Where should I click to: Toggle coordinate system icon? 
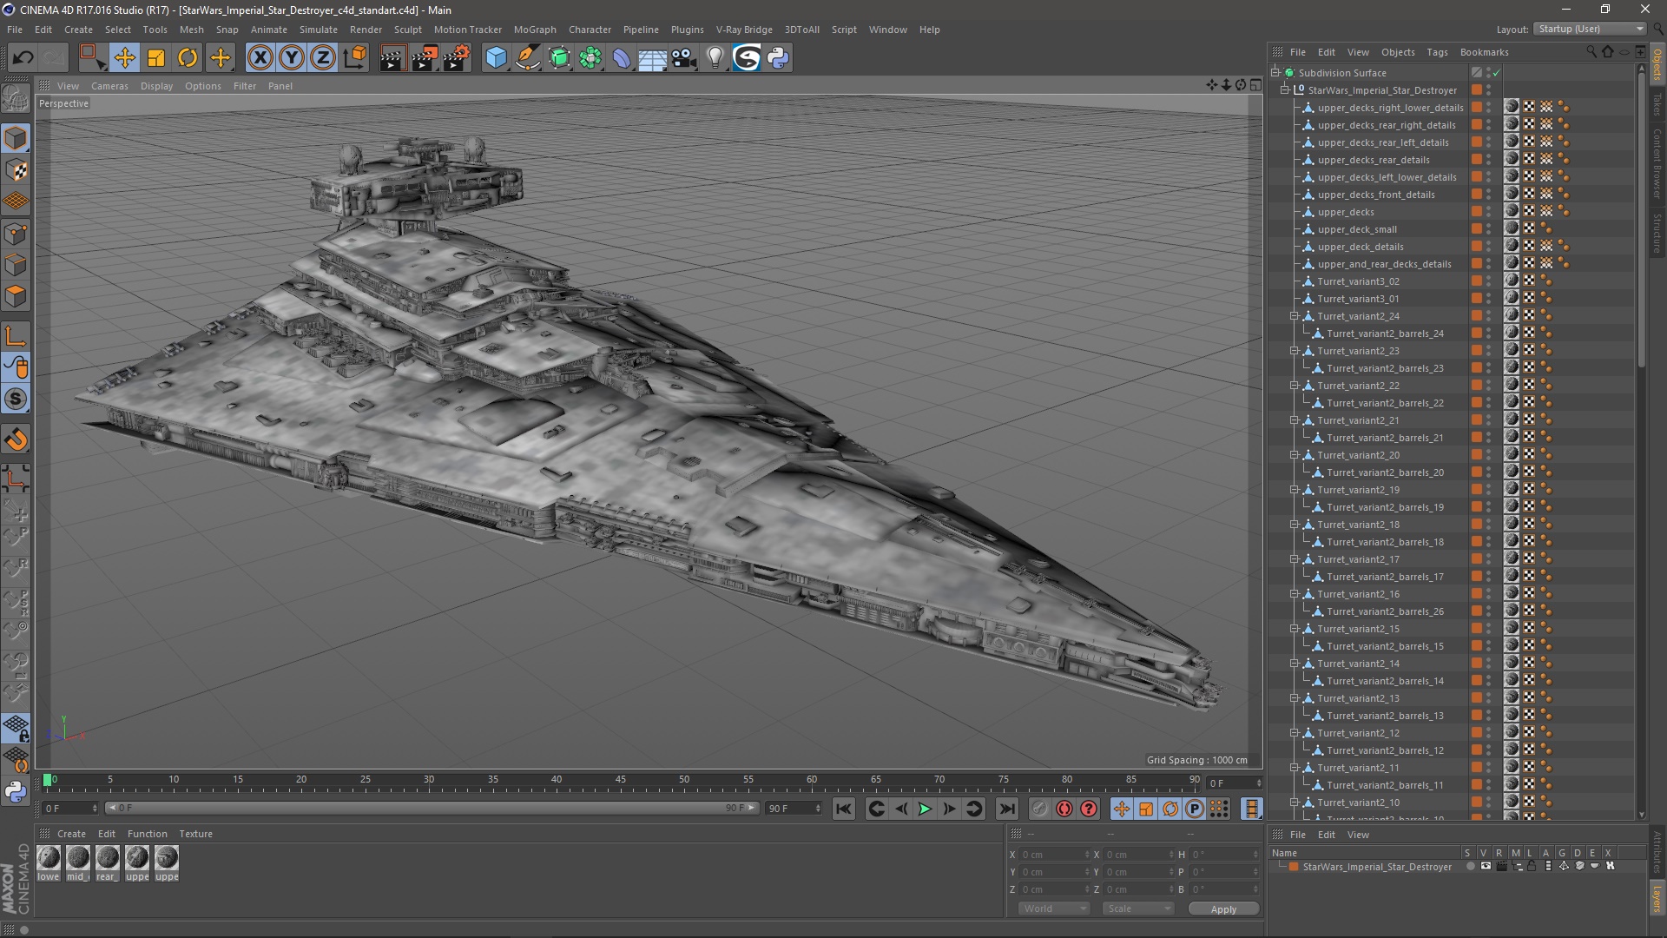tap(355, 58)
